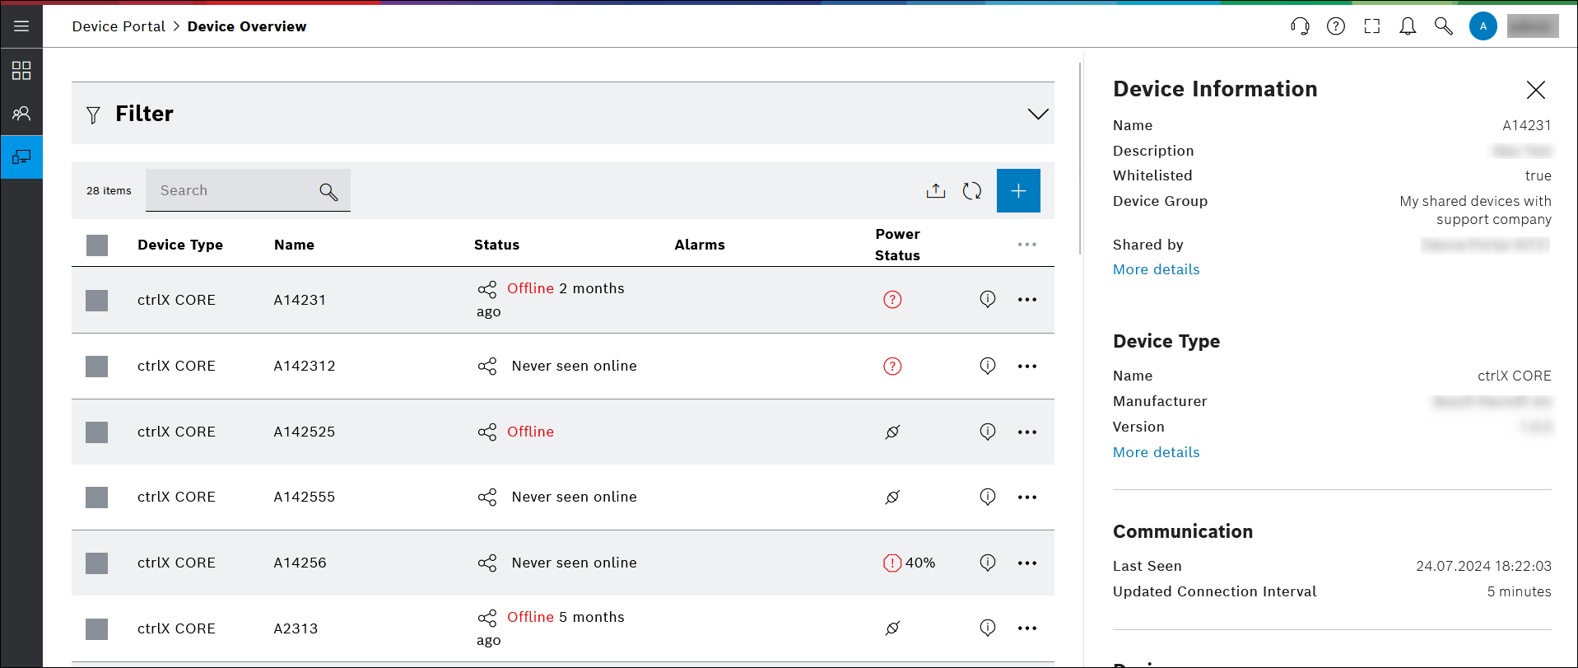Open the Devices section in sidebar
Viewport: 1578px width, 668px height.
(x=21, y=157)
